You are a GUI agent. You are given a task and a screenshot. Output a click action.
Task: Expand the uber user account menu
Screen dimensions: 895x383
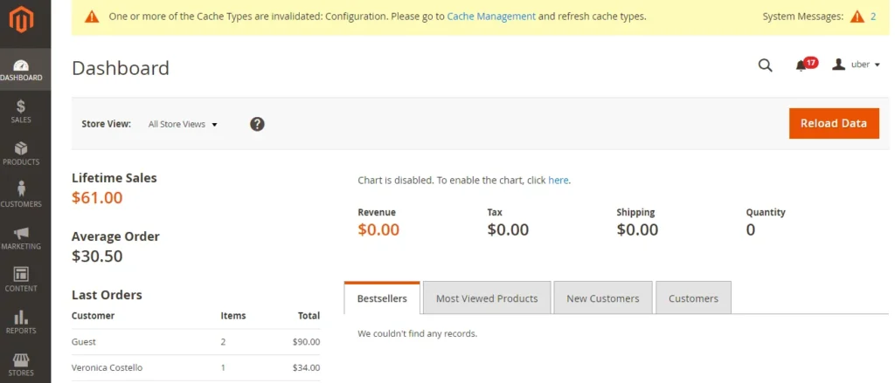(857, 65)
